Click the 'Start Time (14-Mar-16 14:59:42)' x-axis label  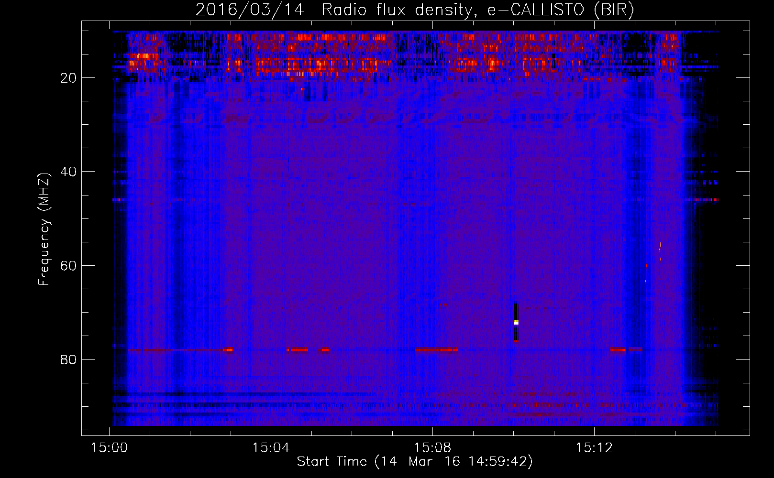[415, 462]
